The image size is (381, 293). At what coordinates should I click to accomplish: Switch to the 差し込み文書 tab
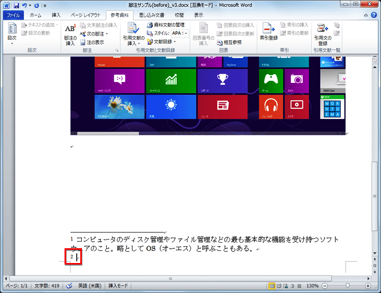pos(151,15)
